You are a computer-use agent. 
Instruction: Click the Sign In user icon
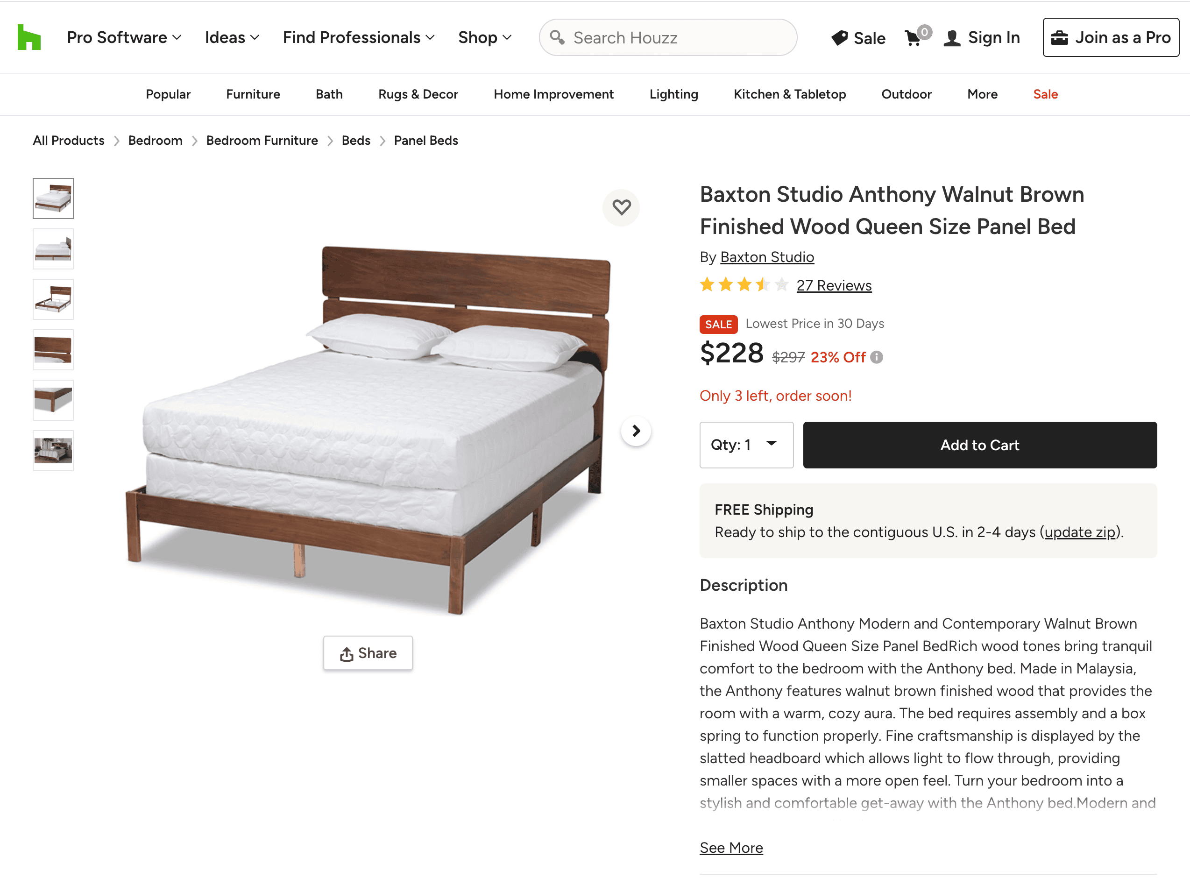click(952, 38)
